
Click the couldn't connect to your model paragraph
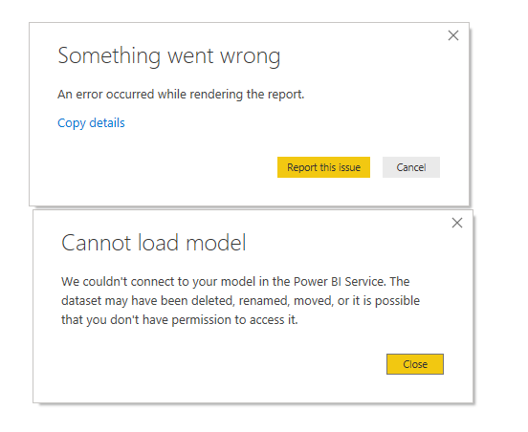tap(240, 300)
